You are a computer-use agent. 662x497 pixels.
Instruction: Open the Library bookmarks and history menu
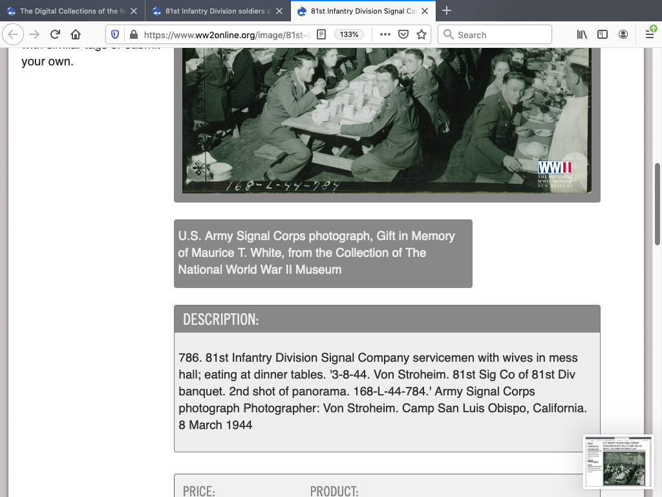coord(582,35)
